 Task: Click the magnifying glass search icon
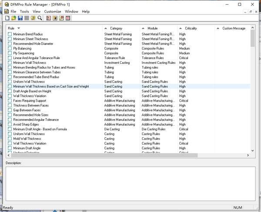tap(40, 18)
